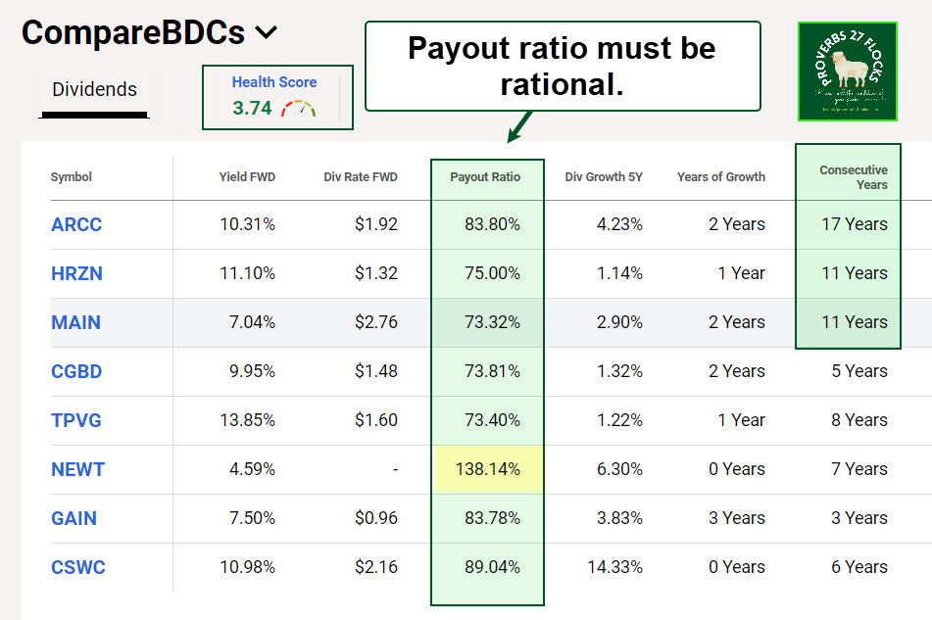Click the Proverbs 27 Flocks sheep logo

pos(848,72)
